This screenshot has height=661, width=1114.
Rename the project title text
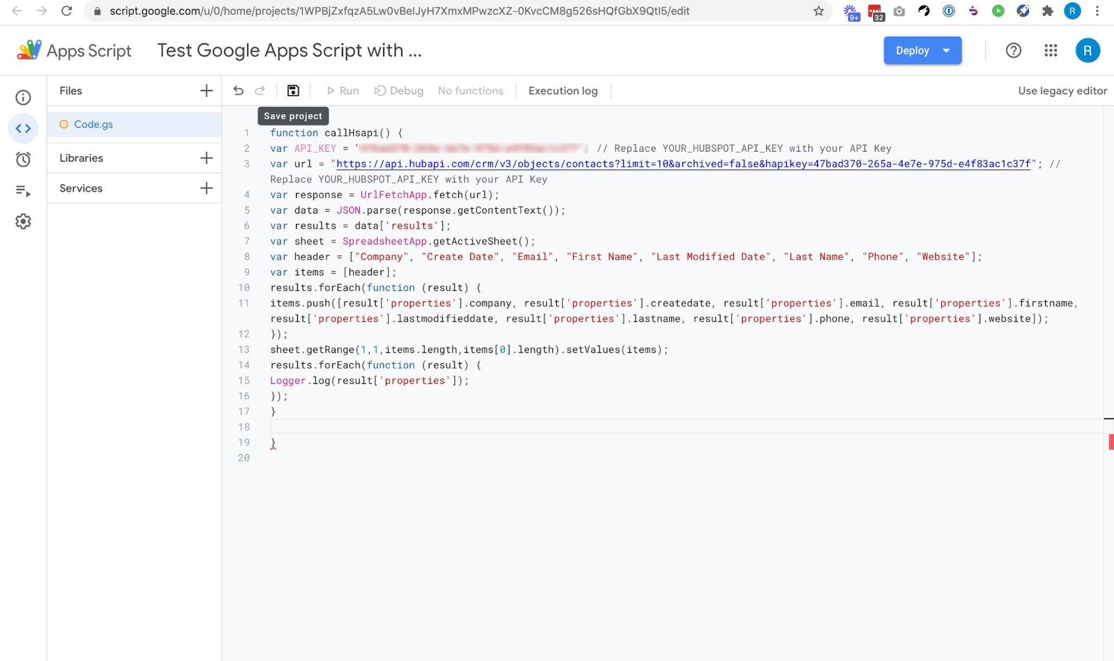coord(289,50)
